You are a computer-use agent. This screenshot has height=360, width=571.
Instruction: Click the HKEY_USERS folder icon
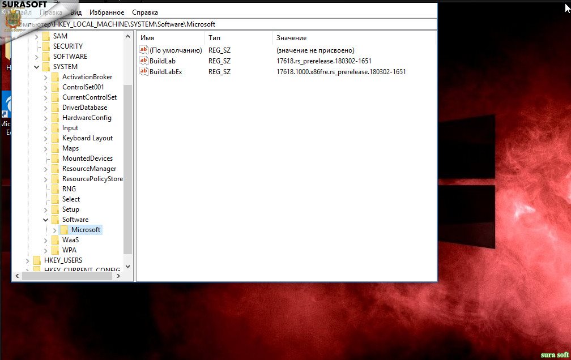(x=37, y=260)
